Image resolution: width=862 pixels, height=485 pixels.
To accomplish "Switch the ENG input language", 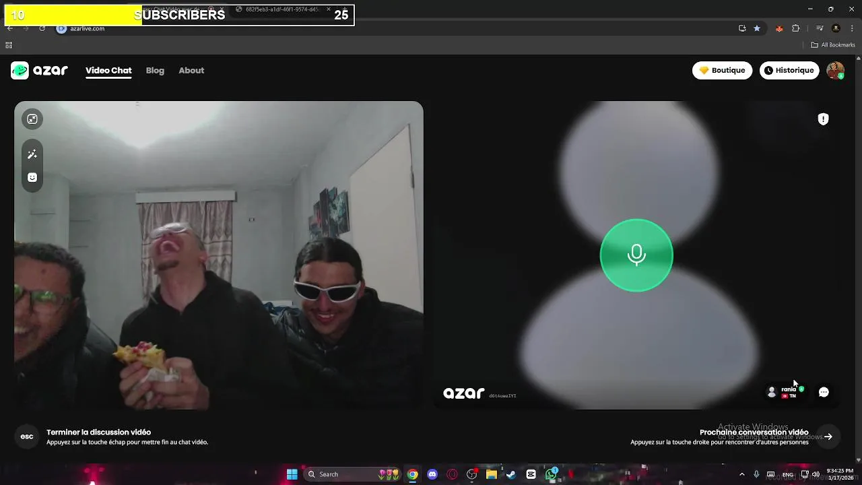I will coord(787,474).
